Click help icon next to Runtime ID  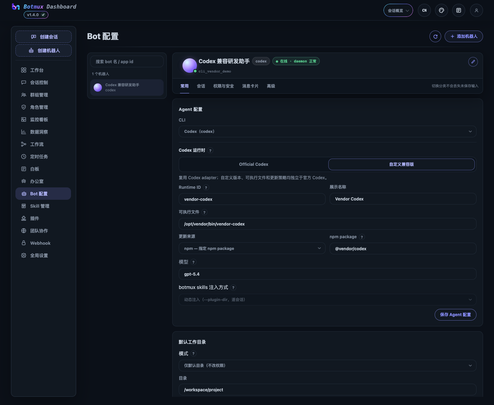[x=206, y=187]
